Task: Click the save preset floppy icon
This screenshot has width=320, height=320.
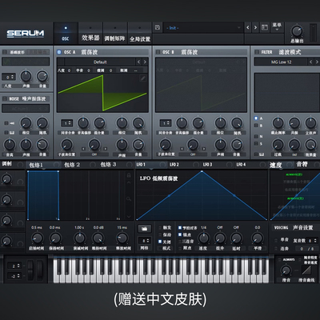Action: point(158,27)
